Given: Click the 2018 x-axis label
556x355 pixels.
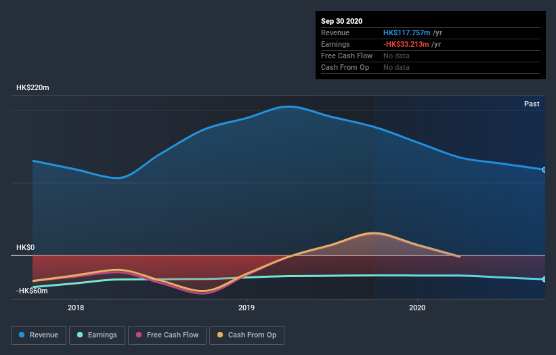Looking at the screenshot, I should (x=76, y=308).
